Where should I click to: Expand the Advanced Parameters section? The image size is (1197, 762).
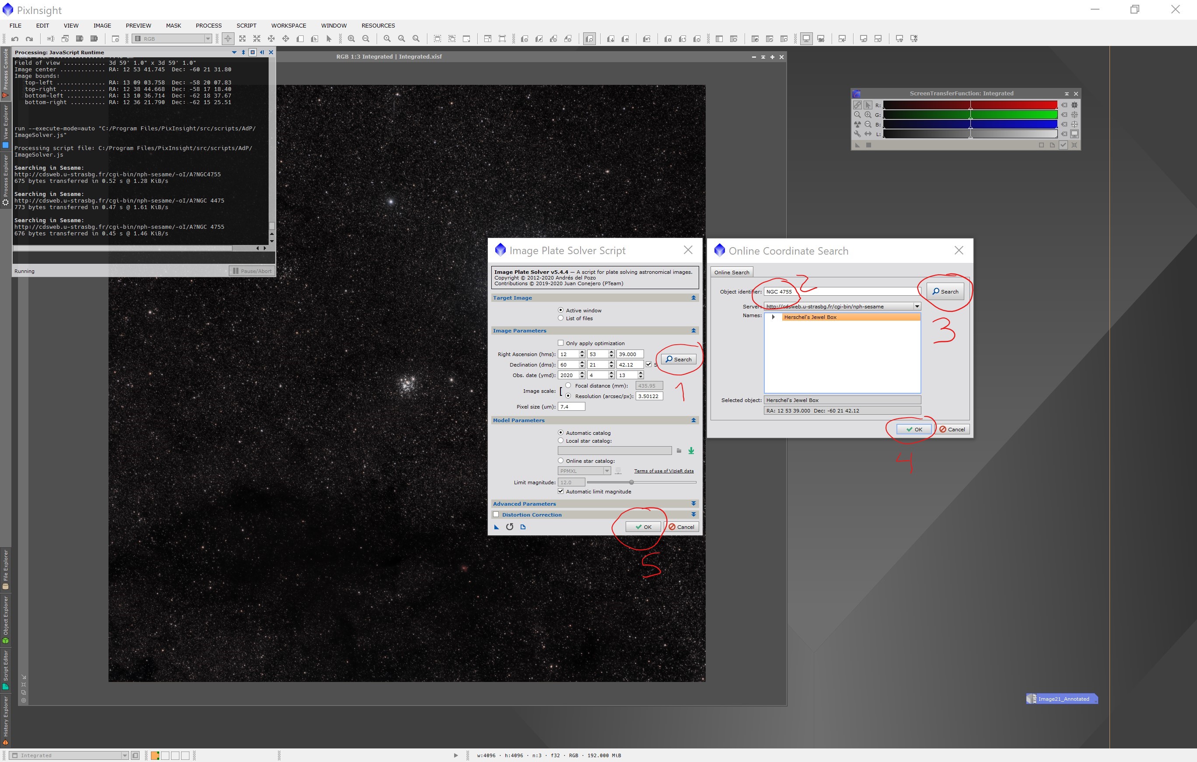[693, 504]
